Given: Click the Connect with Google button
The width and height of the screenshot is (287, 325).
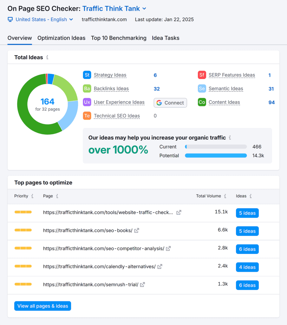Looking at the screenshot, I should [x=170, y=103].
